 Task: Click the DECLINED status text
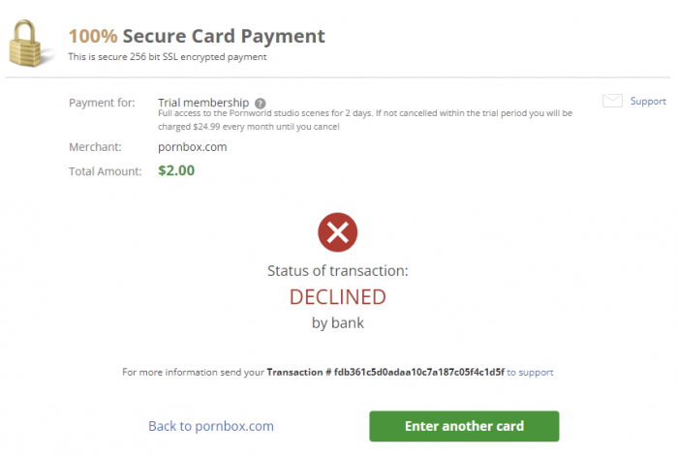[x=338, y=296]
